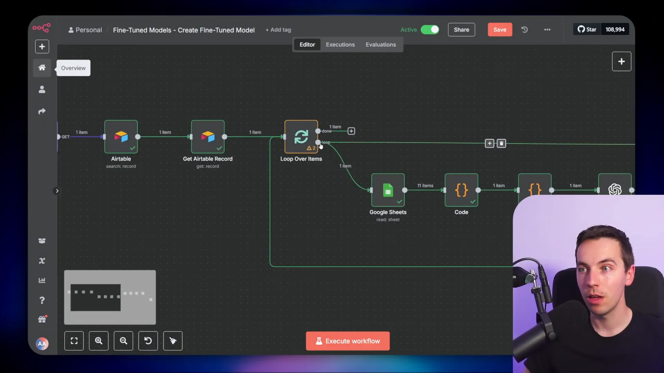Open the workflow history clock icon
Screen dimensions: 664x373
[525, 30]
